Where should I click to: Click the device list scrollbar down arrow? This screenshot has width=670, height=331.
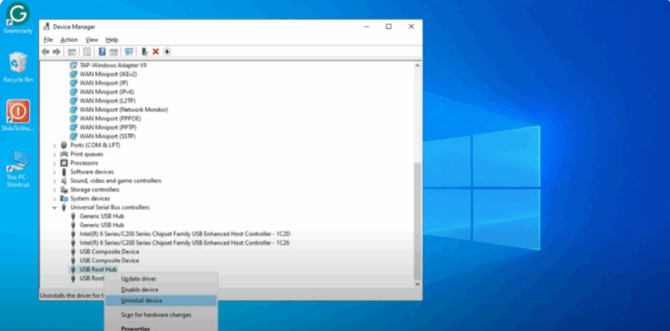pos(417,284)
